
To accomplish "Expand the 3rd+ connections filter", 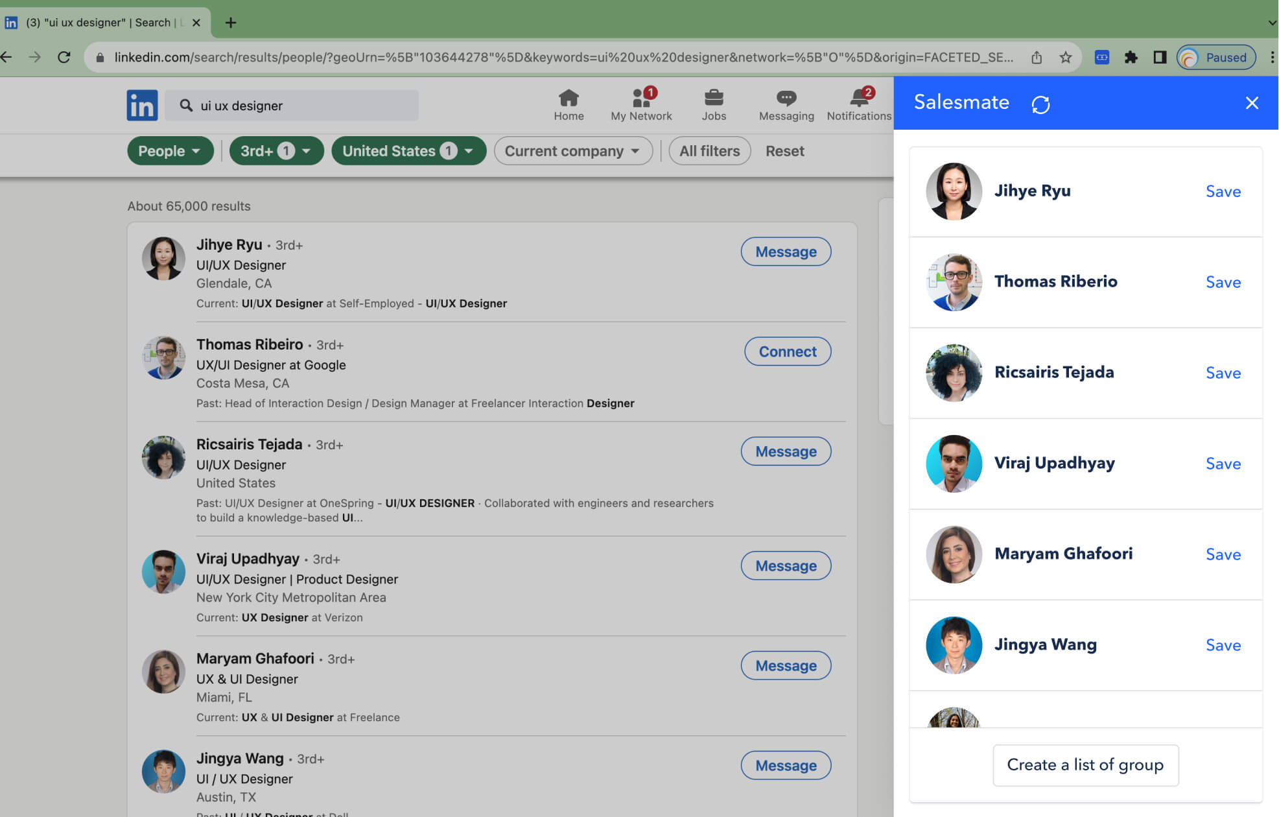I will click(276, 151).
